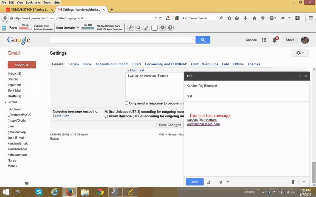Open the downloads arrow icon
Image resolution: width=316 pixels, height=197 pixels.
[x=245, y=18]
